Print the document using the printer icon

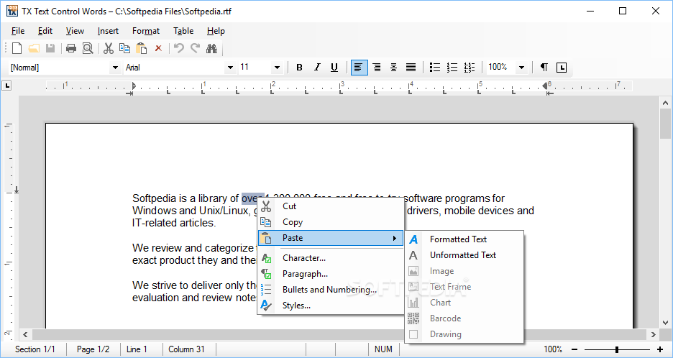pyautogui.click(x=71, y=48)
